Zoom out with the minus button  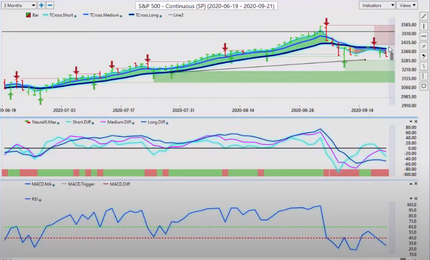pyautogui.click(x=50, y=5)
